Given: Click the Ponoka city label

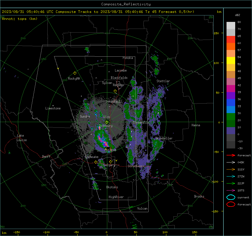Looking at the screenshot, I should [128, 58].
